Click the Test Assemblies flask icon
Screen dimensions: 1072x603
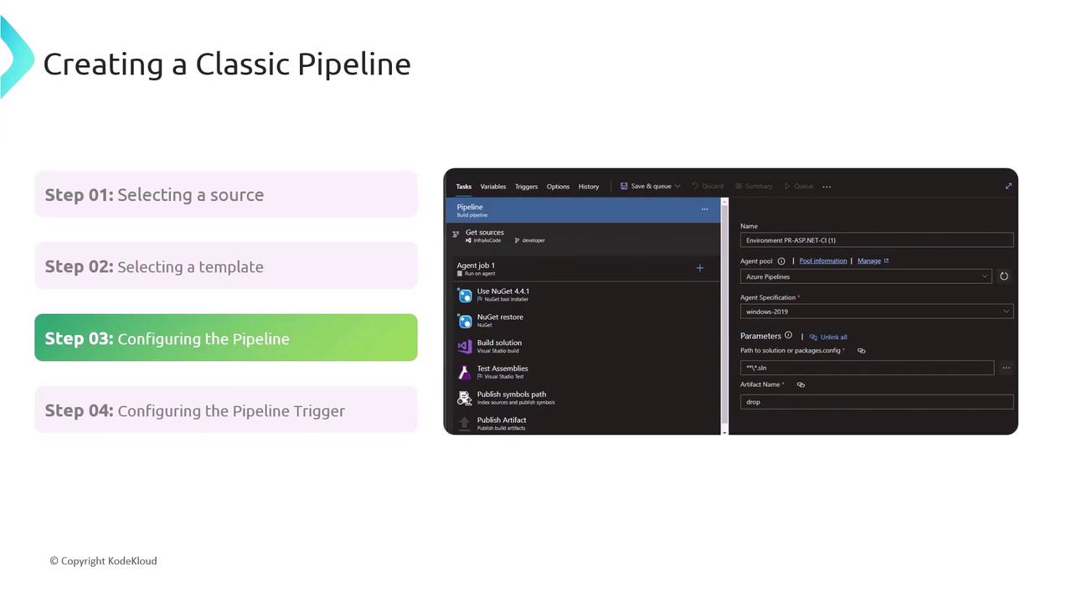point(465,372)
